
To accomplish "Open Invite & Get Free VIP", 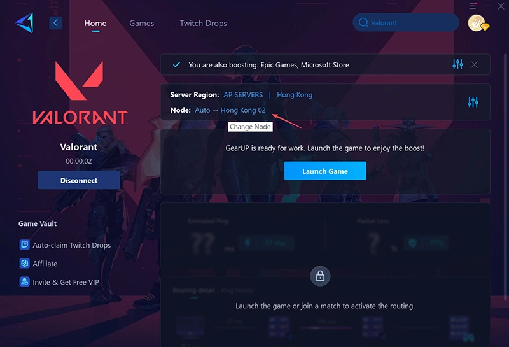I will point(66,282).
